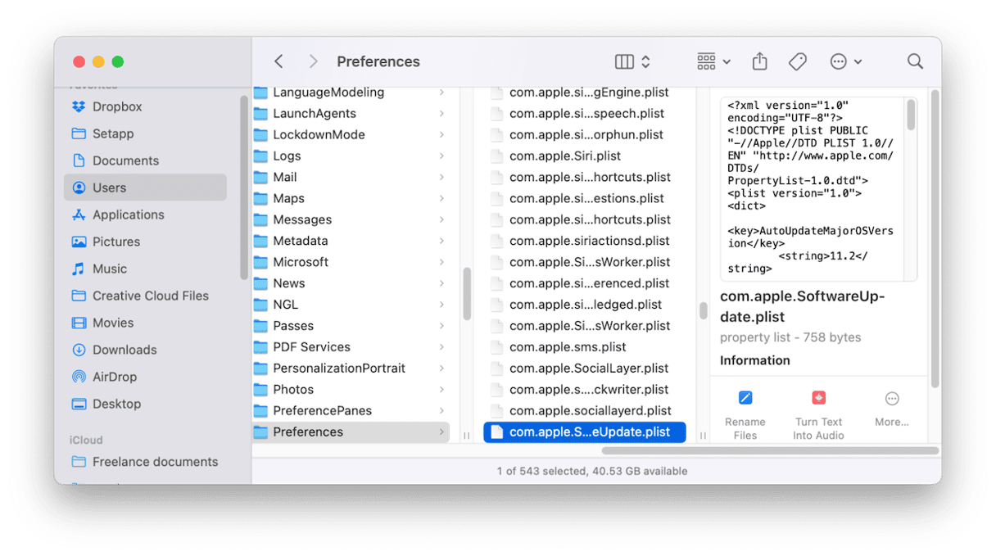The width and height of the screenshot is (996, 556).
Task: Open Pictures in the sidebar
Action: [x=145, y=242]
